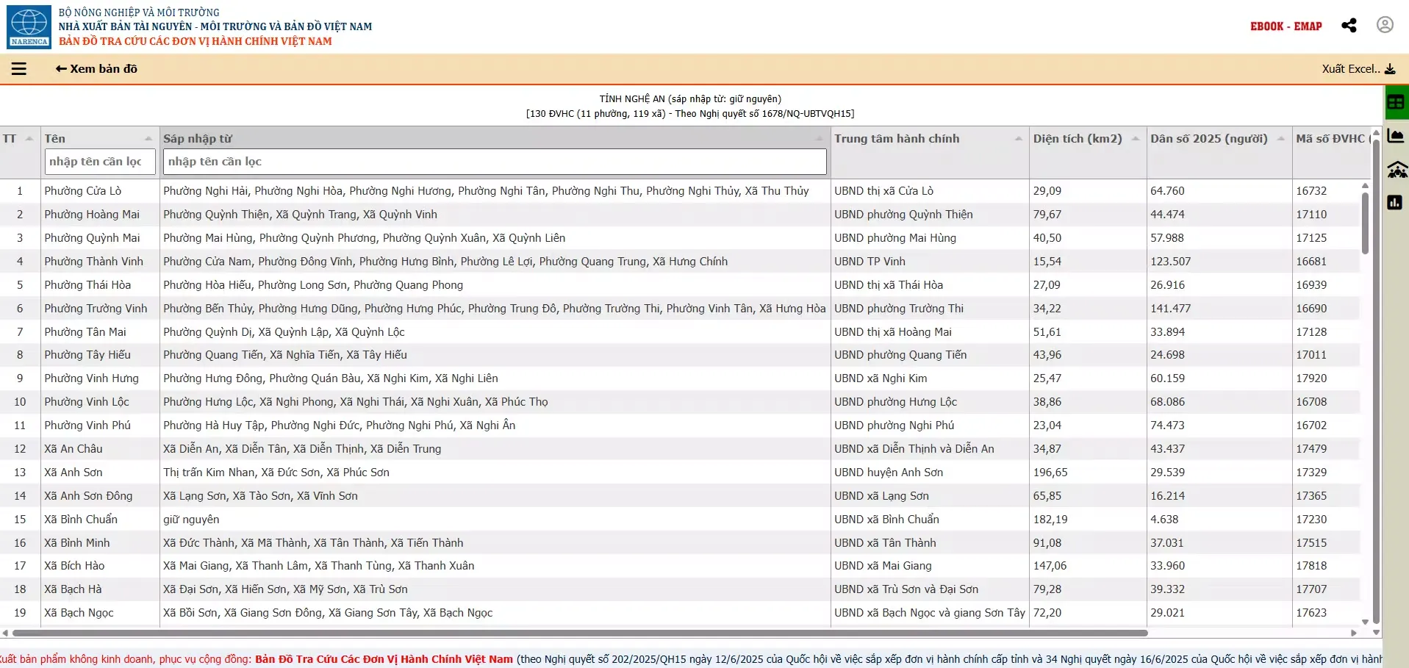Click the population value 141.477
The width and height of the screenshot is (1409, 668).
pos(1170,309)
